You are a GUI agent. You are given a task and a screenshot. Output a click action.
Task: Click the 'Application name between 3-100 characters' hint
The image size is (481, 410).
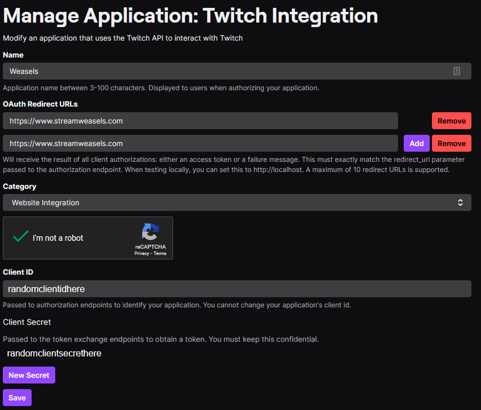161,88
